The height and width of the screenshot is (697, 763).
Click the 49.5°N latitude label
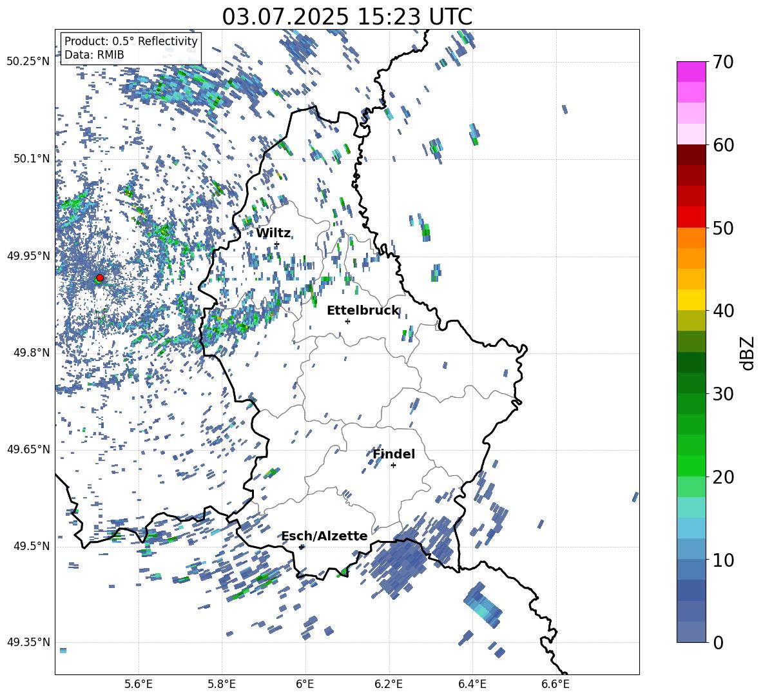[31, 546]
